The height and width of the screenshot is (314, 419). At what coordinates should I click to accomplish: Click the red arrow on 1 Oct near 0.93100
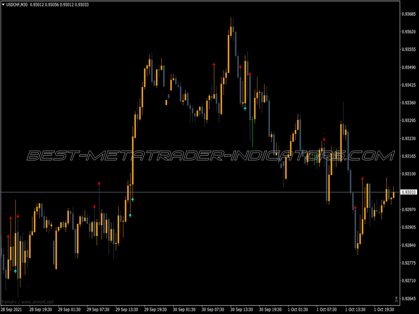click(x=362, y=179)
